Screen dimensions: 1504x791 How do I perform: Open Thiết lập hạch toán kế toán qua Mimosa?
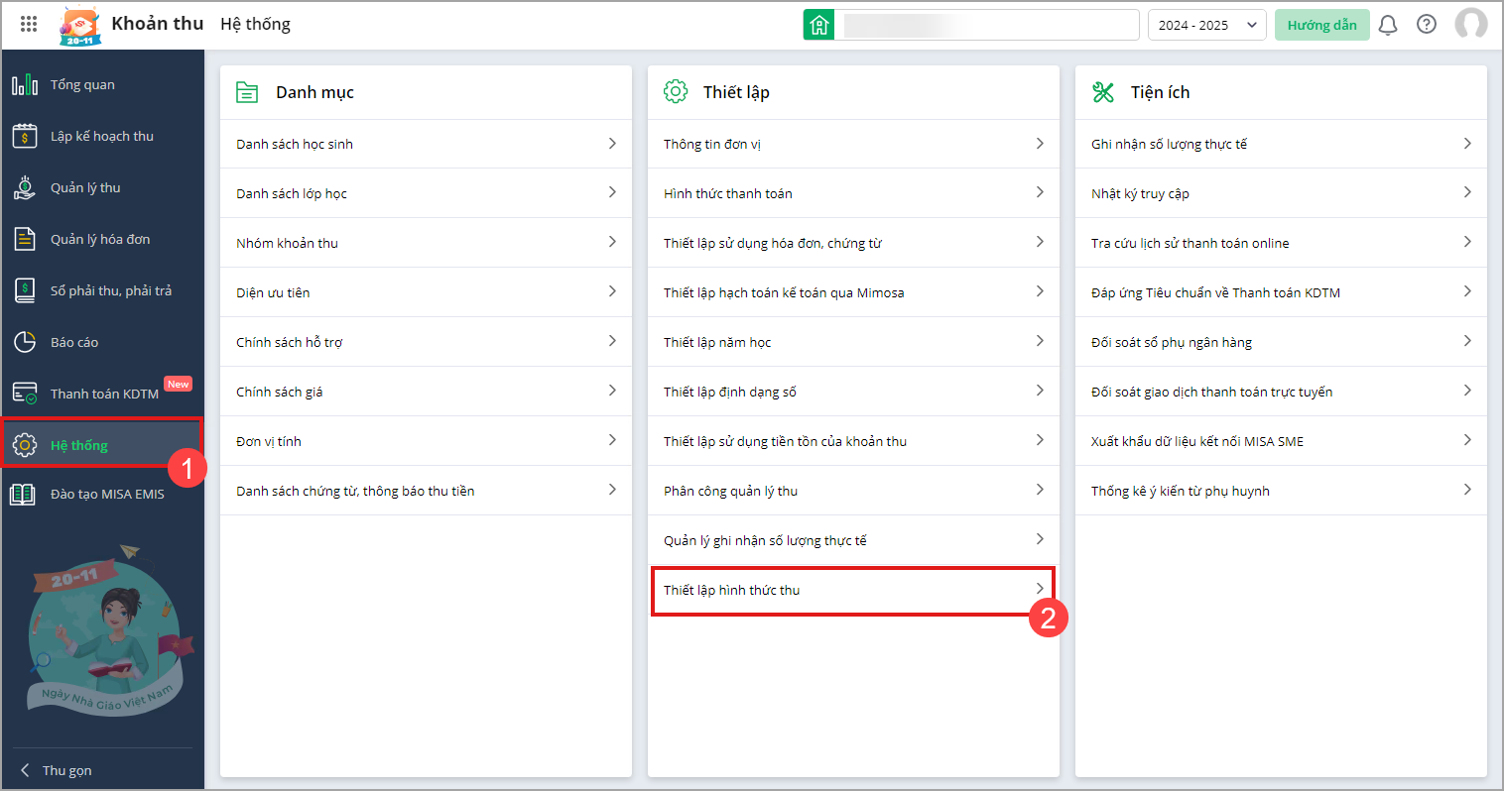click(x=853, y=292)
